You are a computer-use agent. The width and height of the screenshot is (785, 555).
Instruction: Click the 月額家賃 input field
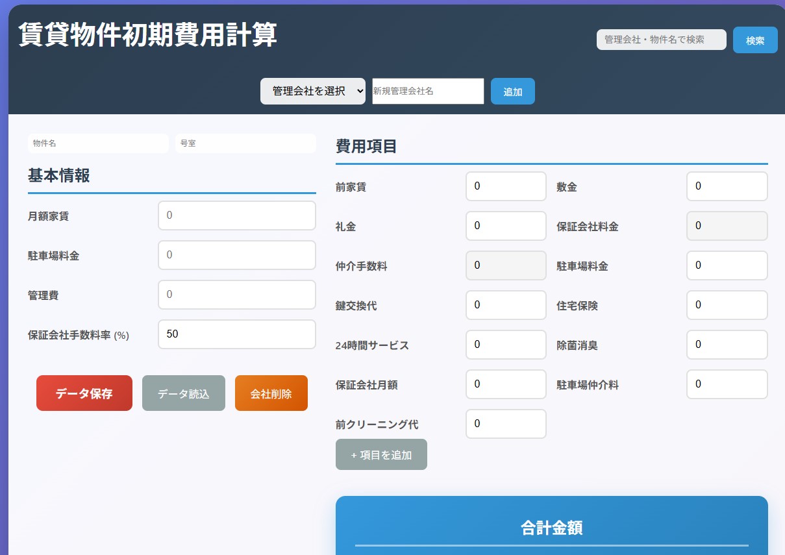point(236,216)
